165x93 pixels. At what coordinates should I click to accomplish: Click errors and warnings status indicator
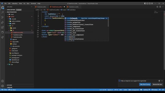click(4, 90)
